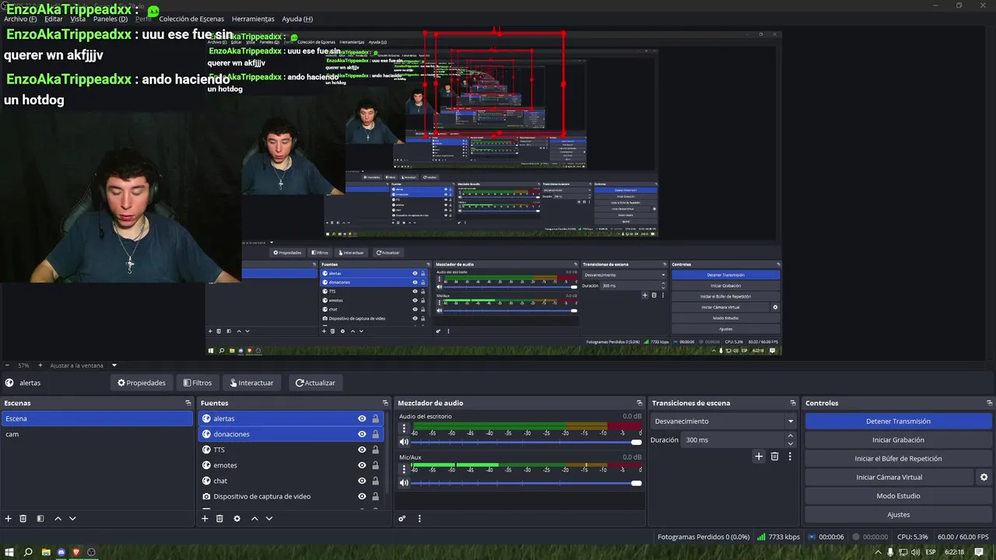The width and height of the screenshot is (996, 560).
Task: Hide Dispositivo de captura de video source
Action: [x=362, y=496]
